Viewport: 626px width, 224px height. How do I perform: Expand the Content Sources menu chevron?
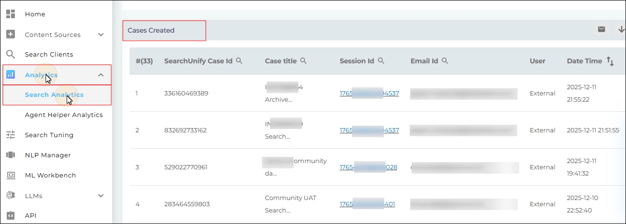pos(101,35)
